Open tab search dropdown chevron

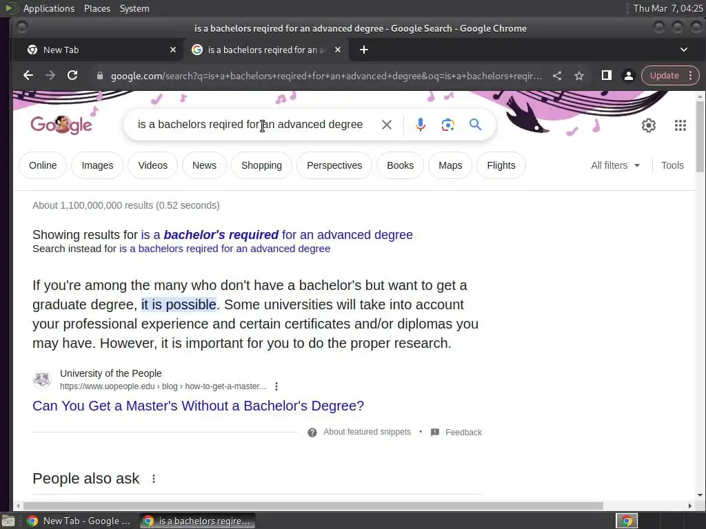tap(683, 50)
